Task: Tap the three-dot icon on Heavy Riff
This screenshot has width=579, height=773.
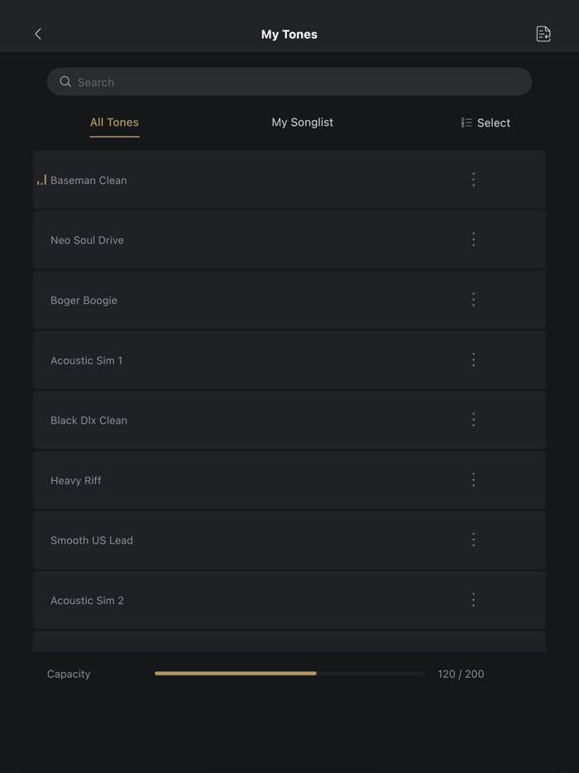Action: click(474, 479)
